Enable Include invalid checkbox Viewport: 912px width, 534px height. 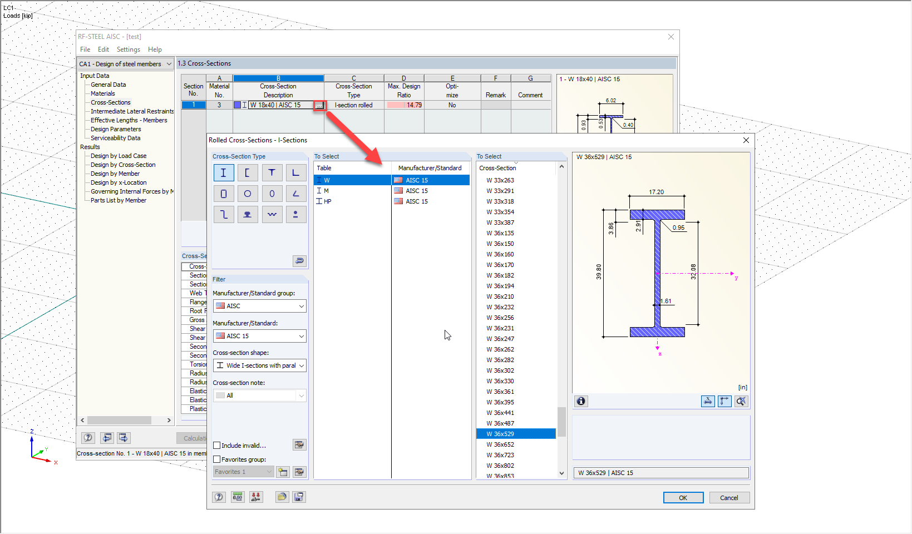pyautogui.click(x=217, y=446)
